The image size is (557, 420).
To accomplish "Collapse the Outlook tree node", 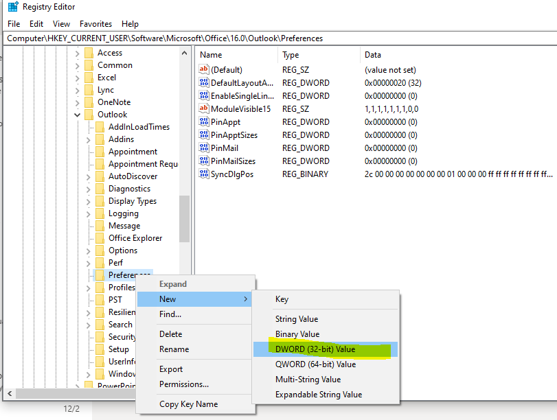I will [78, 115].
